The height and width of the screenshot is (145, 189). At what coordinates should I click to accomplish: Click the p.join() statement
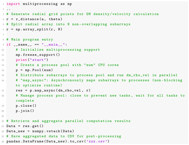coord(25,110)
